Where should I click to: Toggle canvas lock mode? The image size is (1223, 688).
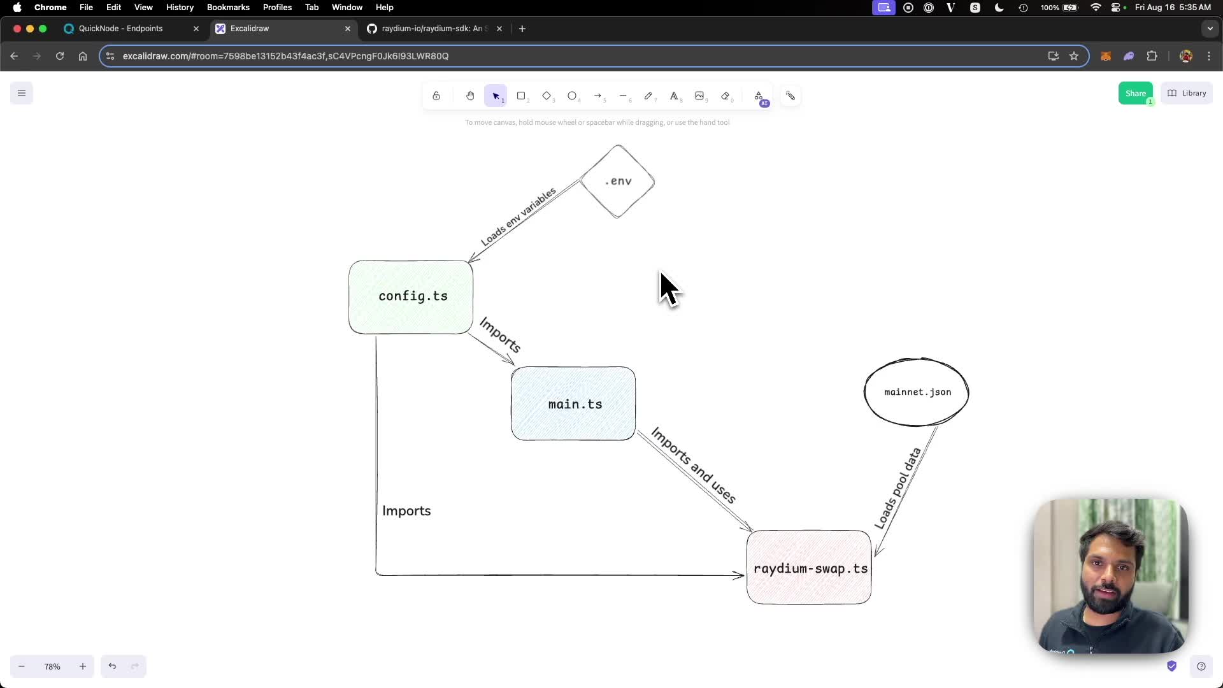point(436,96)
